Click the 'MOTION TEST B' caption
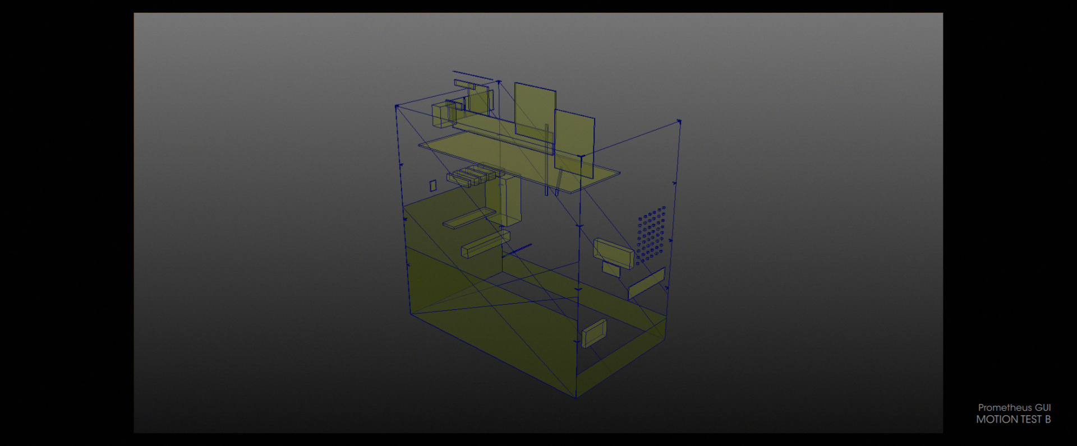Screen dimensions: 1077x446 click(x=1013, y=419)
